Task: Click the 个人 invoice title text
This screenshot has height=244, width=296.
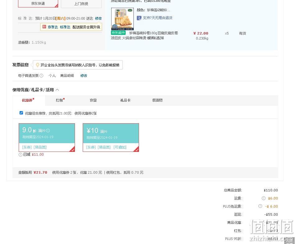Action: tap(52, 76)
